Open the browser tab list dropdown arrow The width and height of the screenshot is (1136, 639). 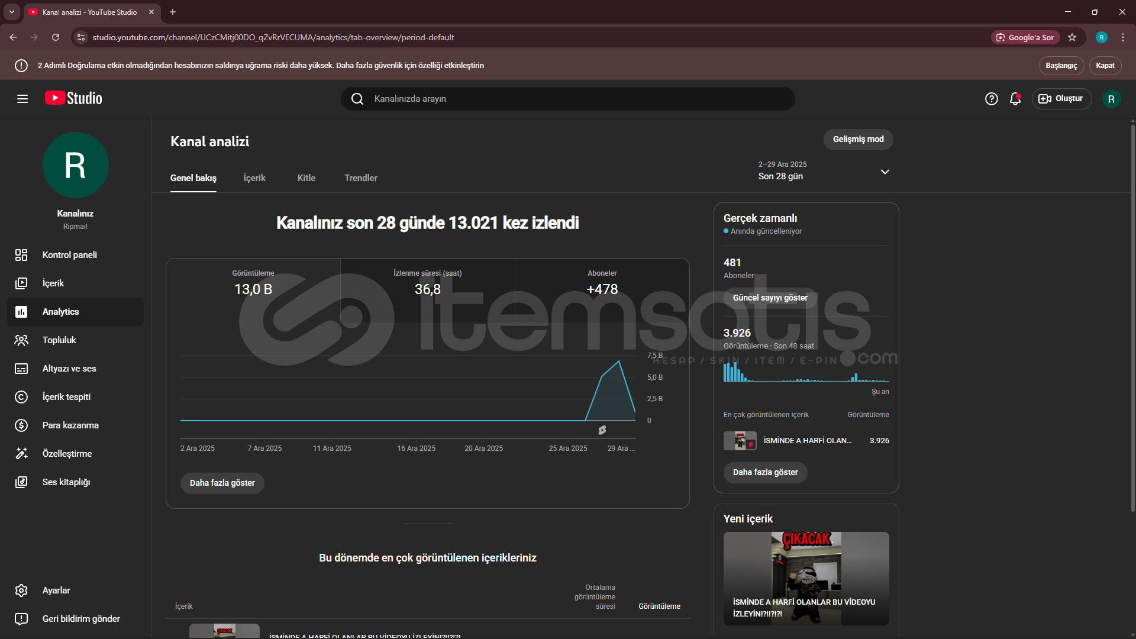(x=11, y=12)
